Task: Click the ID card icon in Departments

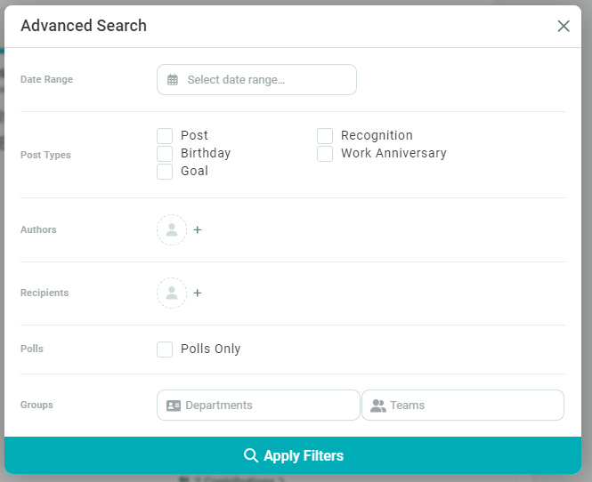Action: point(174,406)
